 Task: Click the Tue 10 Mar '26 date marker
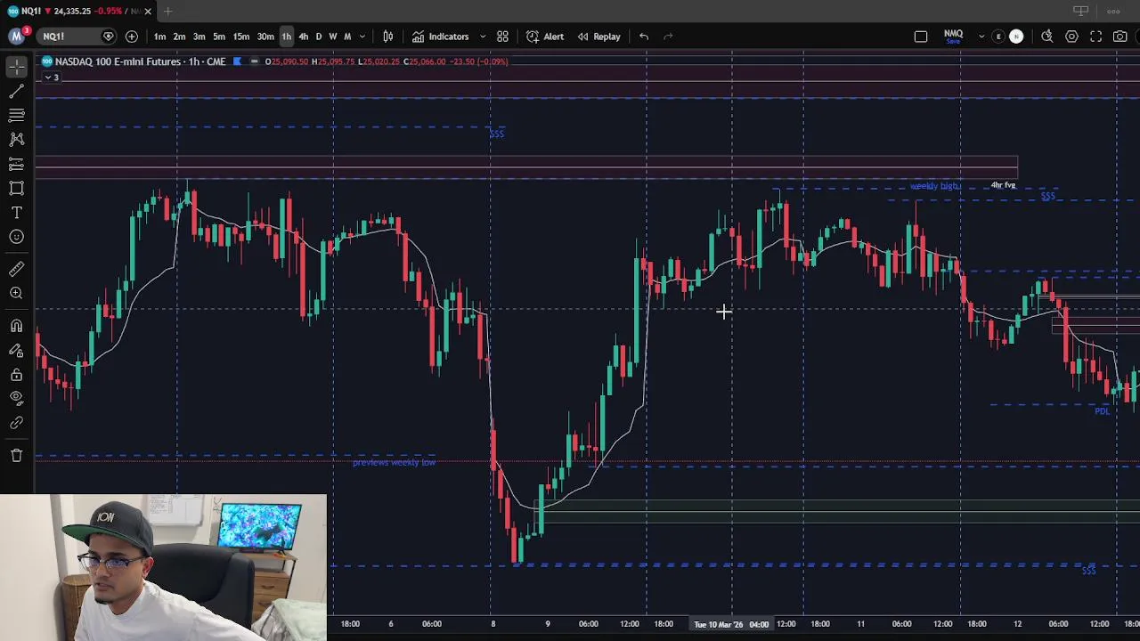pyautogui.click(x=731, y=624)
